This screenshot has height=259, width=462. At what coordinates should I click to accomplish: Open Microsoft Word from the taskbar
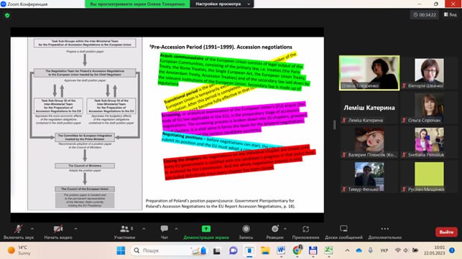(281, 250)
